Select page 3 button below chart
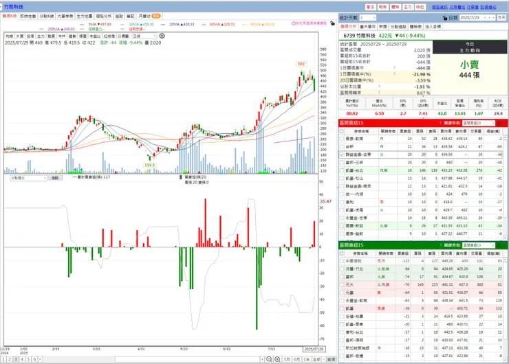Screen dimensions: 509x364 (x=16, y=359)
